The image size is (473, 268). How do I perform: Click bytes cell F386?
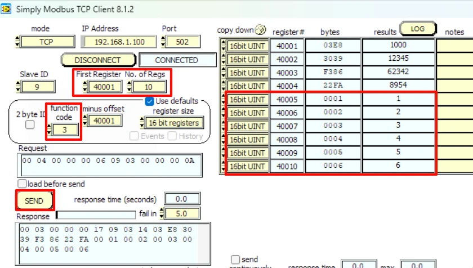pos(333,72)
